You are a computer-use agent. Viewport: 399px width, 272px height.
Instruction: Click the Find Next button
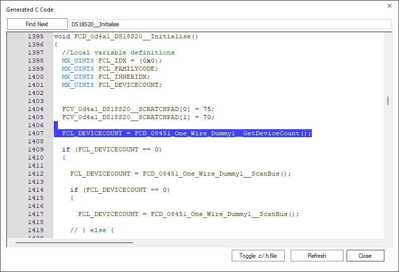(37, 24)
